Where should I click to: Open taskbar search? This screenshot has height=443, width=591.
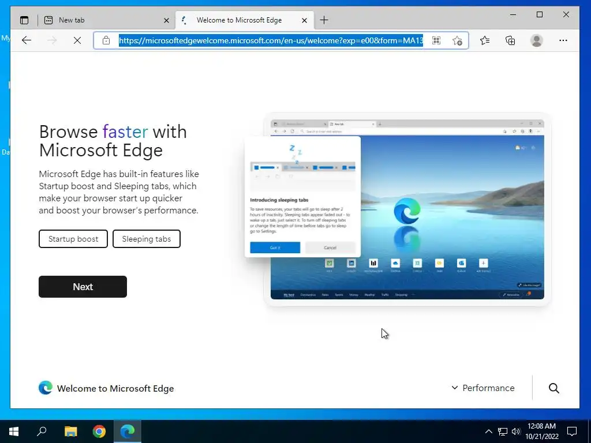pyautogui.click(x=42, y=431)
